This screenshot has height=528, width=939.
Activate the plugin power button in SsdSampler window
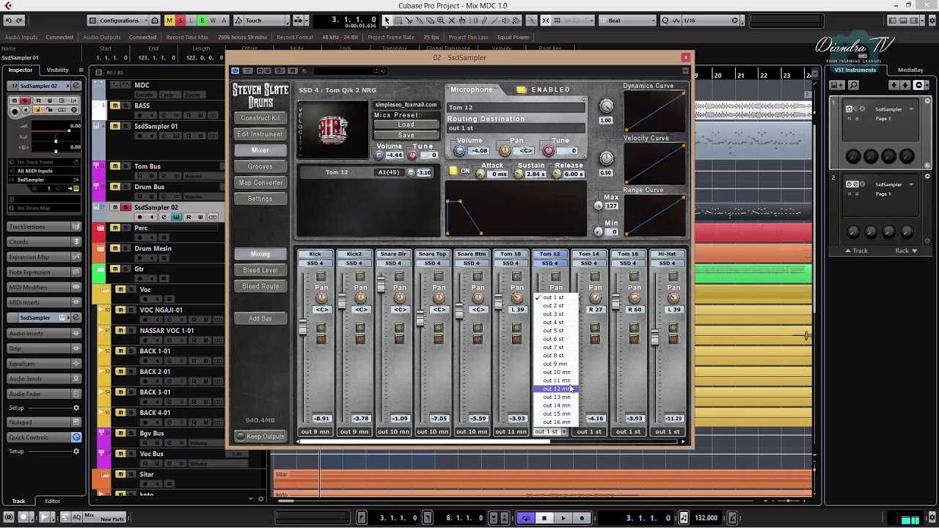click(x=235, y=71)
